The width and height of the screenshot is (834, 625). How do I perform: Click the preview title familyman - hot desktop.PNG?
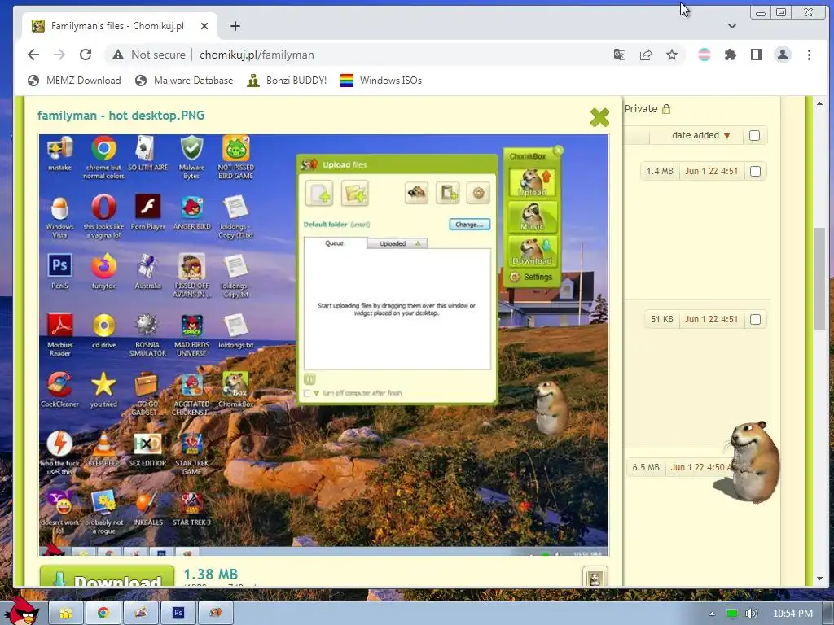point(121,116)
